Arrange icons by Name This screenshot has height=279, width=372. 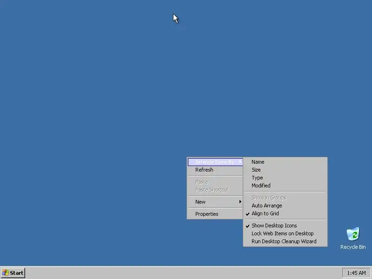click(x=286, y=162)
